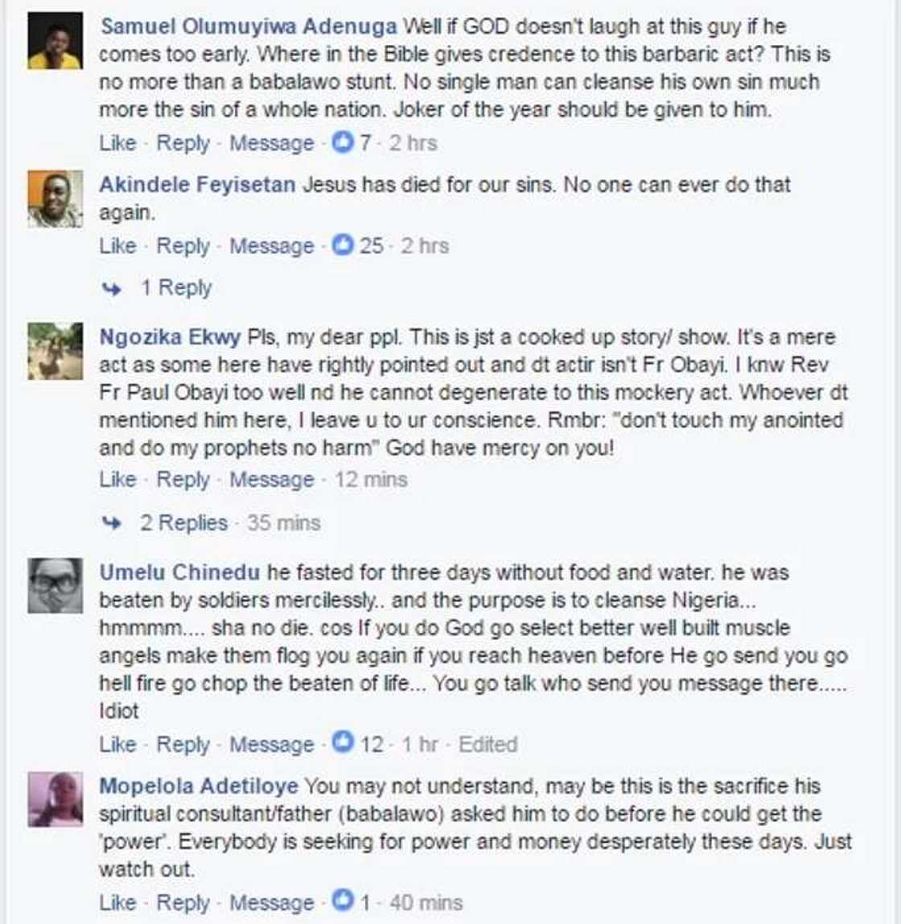Reply to Umelu Chinedu's comment

[183, 744]
